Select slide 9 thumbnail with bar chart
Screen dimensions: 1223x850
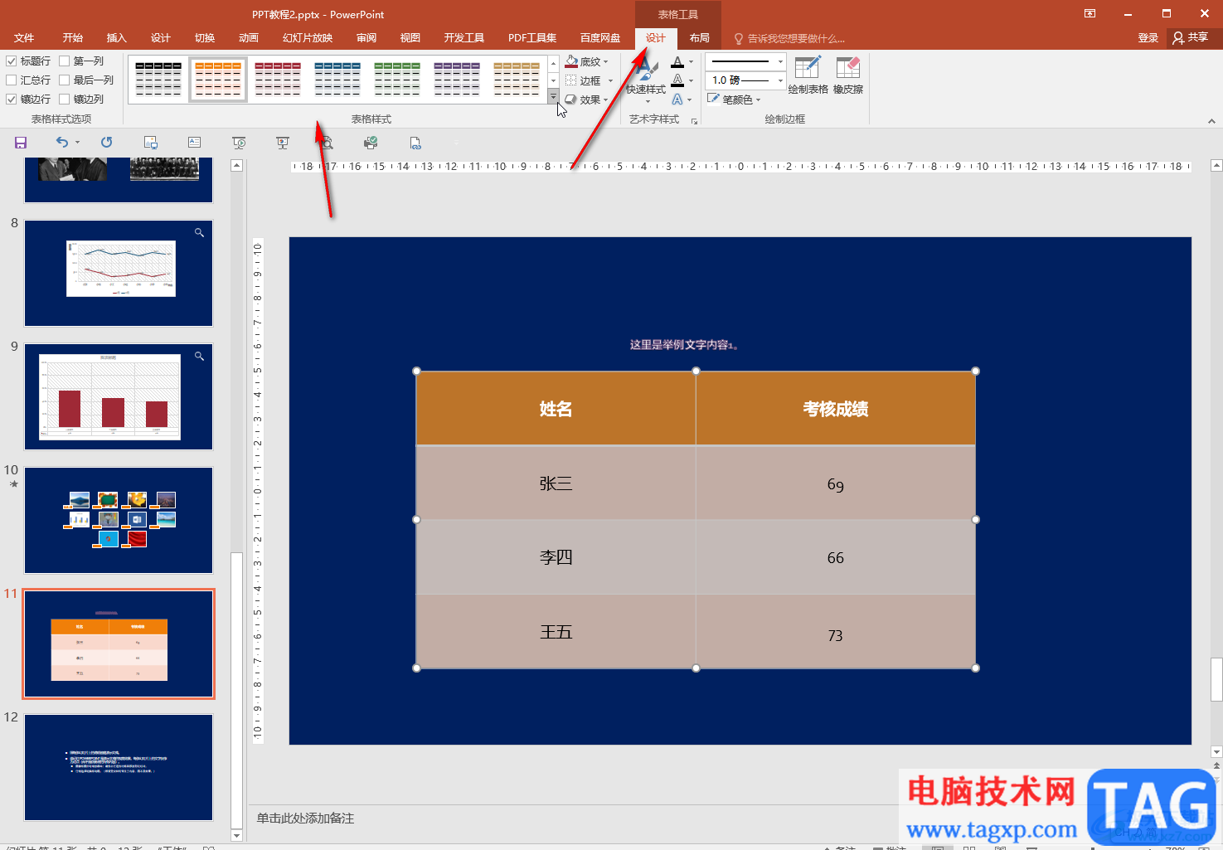(x=119, y=396)
